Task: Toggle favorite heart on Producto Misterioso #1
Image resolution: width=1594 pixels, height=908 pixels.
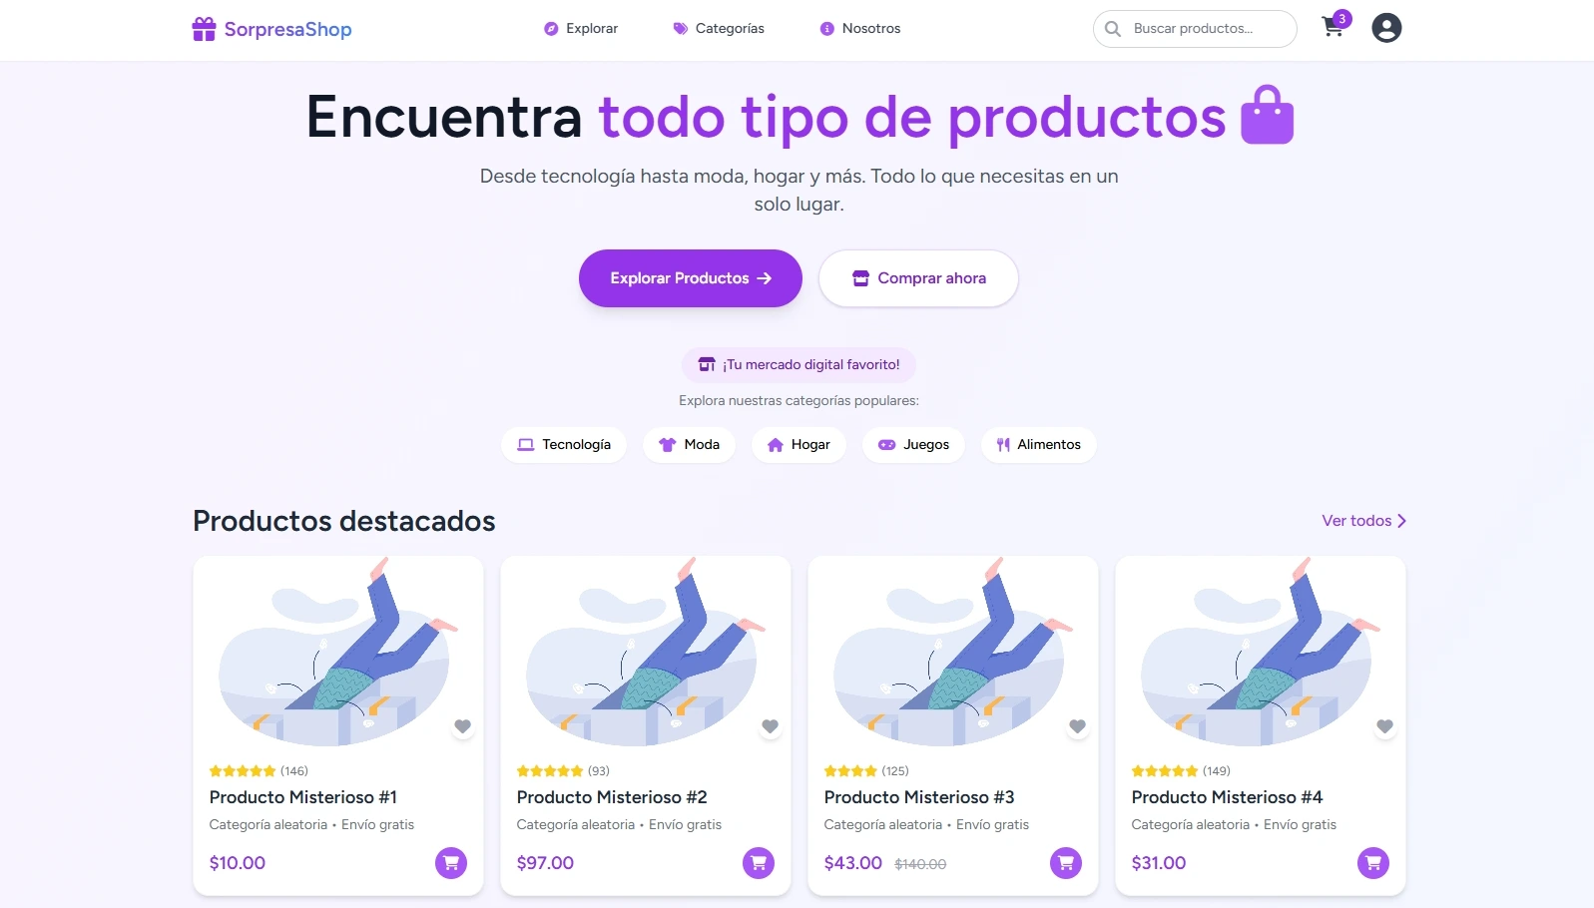Action: (462, 726)
